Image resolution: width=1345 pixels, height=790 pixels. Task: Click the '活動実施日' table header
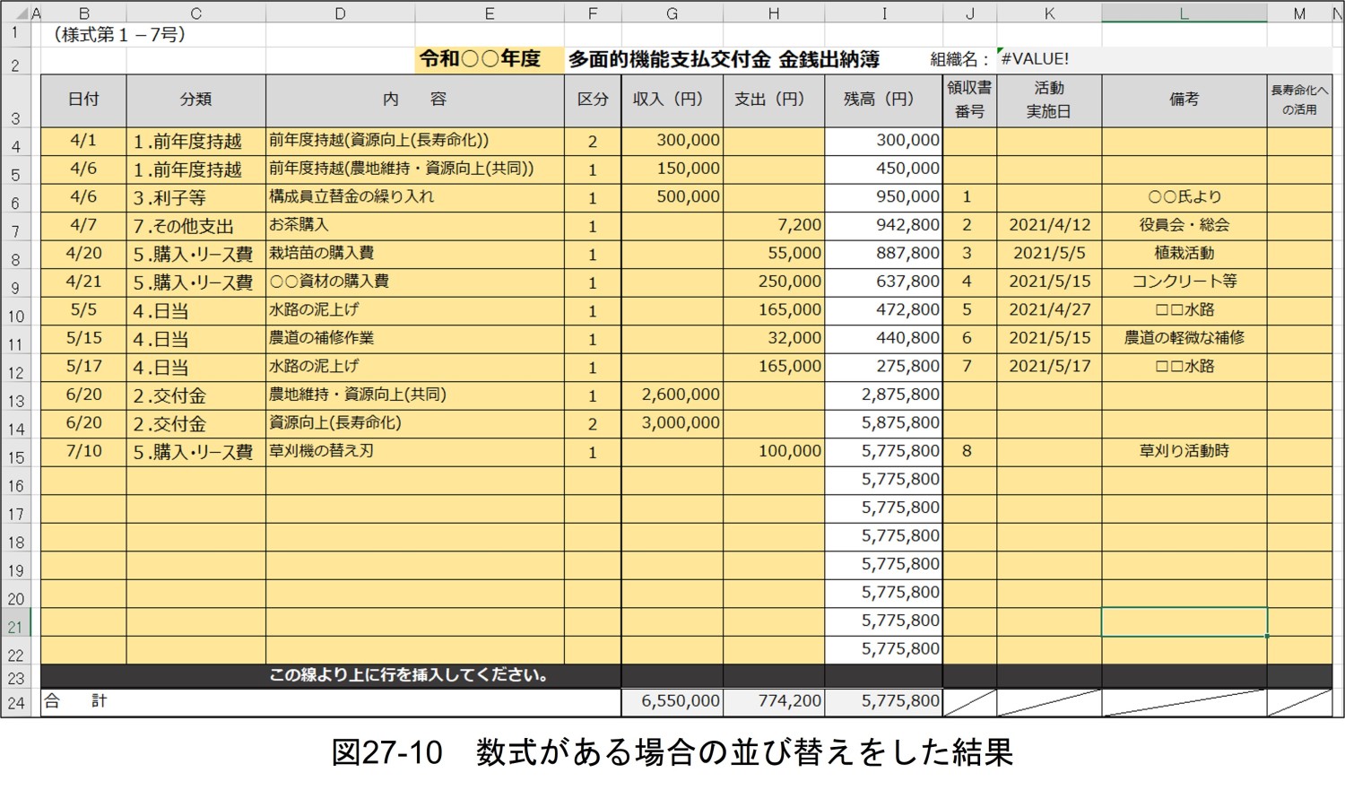(1049, 100)
